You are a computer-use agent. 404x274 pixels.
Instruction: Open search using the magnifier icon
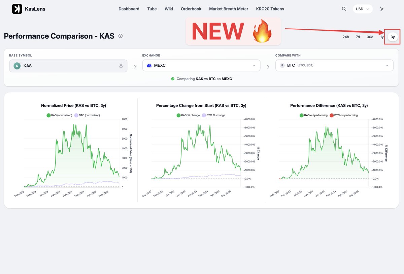(x=344, y=9)
